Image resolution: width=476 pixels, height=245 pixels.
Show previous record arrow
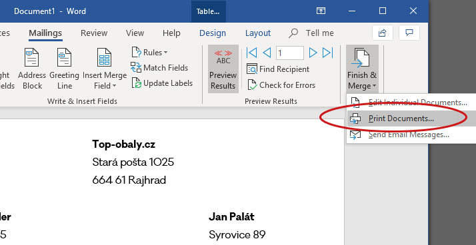[267, 53]
